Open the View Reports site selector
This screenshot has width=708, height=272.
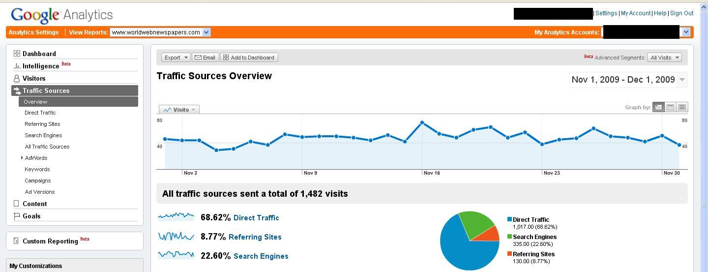[160, 32]
